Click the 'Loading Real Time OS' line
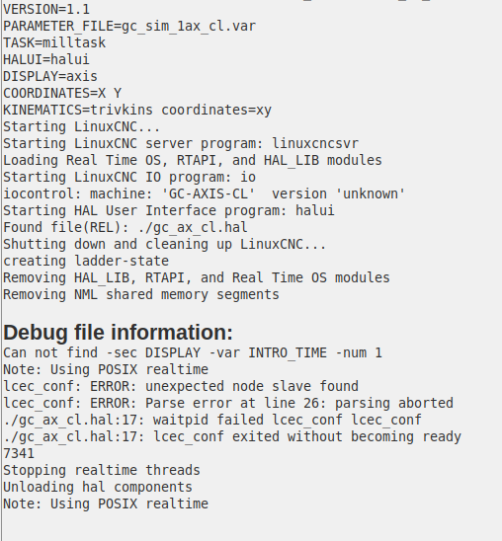Viewport: 502px width, 541px height. pyautogui.click(x=193, y=161)
